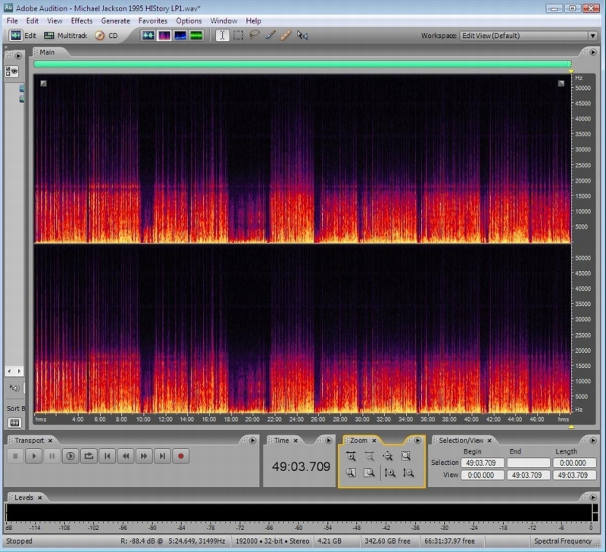
Task: Click the Fast Forward transport button
Action: 144,456
